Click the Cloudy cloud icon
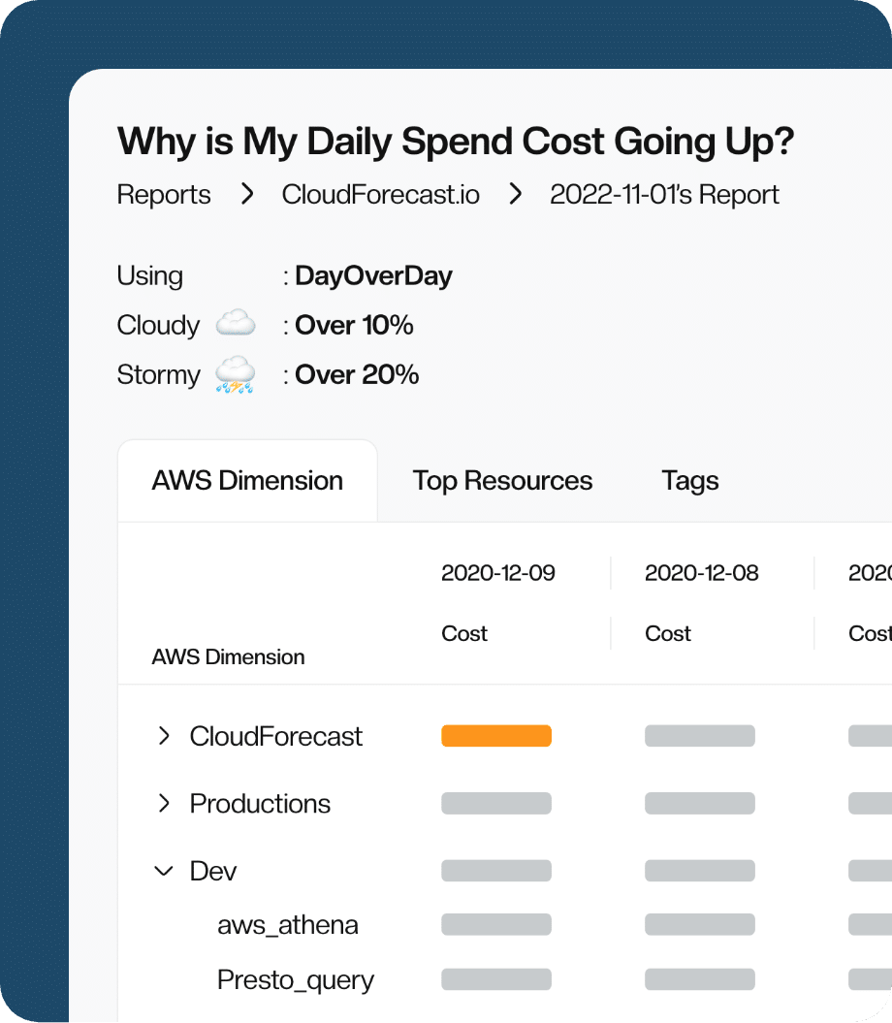The width and height of the screenshot is (892, 1023). [x=235, y=324]
